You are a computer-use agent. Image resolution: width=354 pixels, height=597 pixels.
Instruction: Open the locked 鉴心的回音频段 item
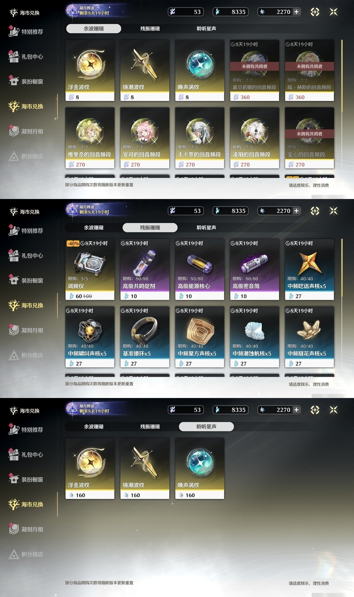pos(309,138)
